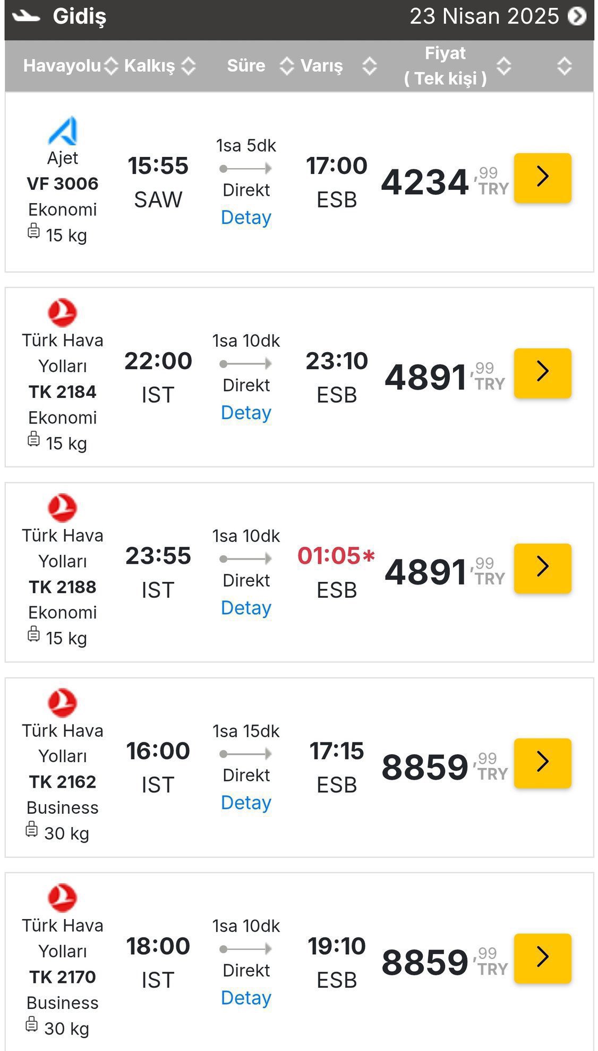Viewport: 598px width, 1051px height.
Task: Click the airplane icon beside Gidiş
Action: pyautogui.click(x=27, y=16)
